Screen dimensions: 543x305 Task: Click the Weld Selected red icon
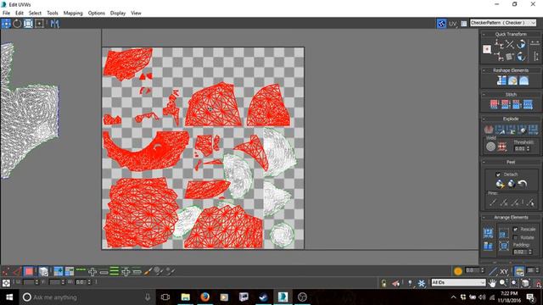coord(501,147)
